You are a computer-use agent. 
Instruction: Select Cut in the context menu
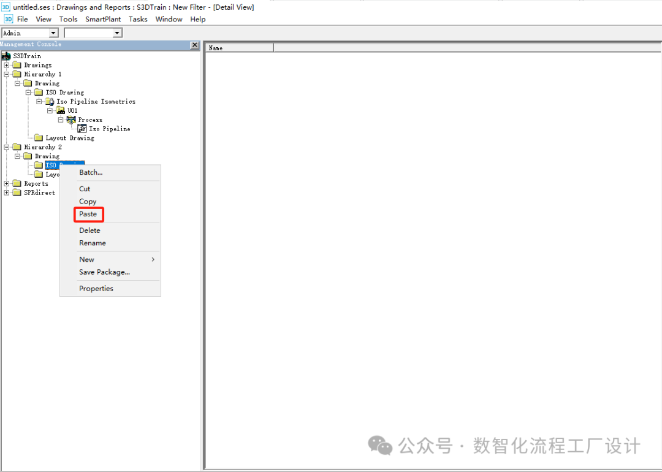coord(85,189)
